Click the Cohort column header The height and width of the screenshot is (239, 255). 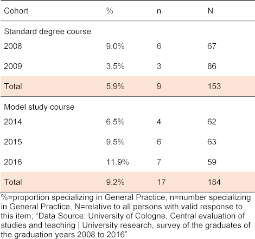[16, 11]
